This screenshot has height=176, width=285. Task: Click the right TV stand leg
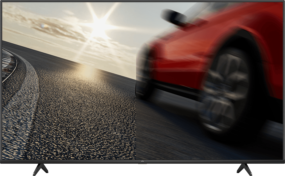(x=244, y=169)
